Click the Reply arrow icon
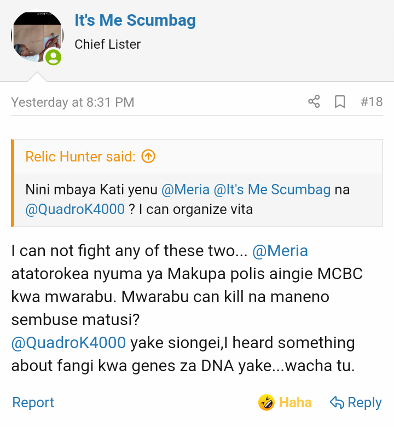The width and height of the screenshot is (394, 427). 337,403
